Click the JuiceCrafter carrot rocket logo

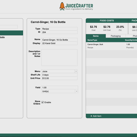pyautogui.click(x=62, y=6)
